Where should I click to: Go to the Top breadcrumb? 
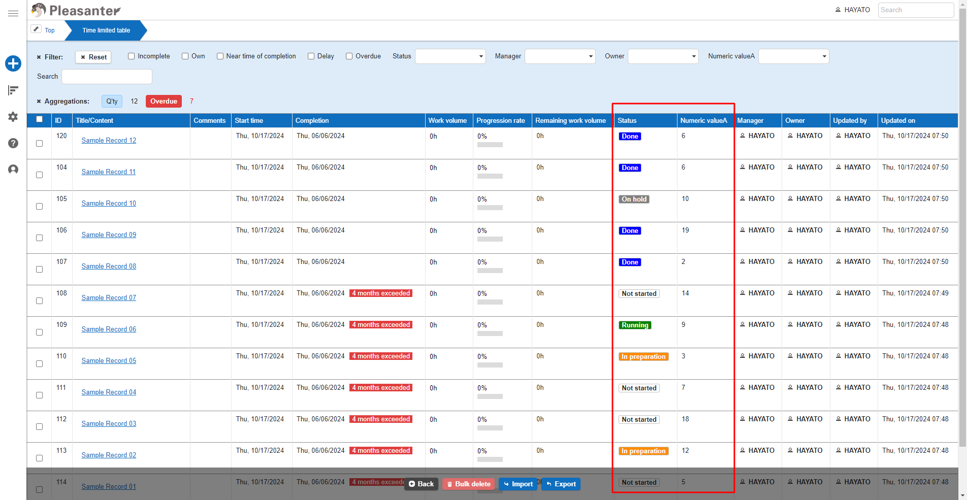click(x=50, y=30)
